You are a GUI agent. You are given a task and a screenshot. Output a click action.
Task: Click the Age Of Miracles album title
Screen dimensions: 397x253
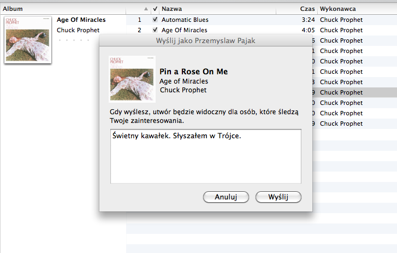point(81,20)
